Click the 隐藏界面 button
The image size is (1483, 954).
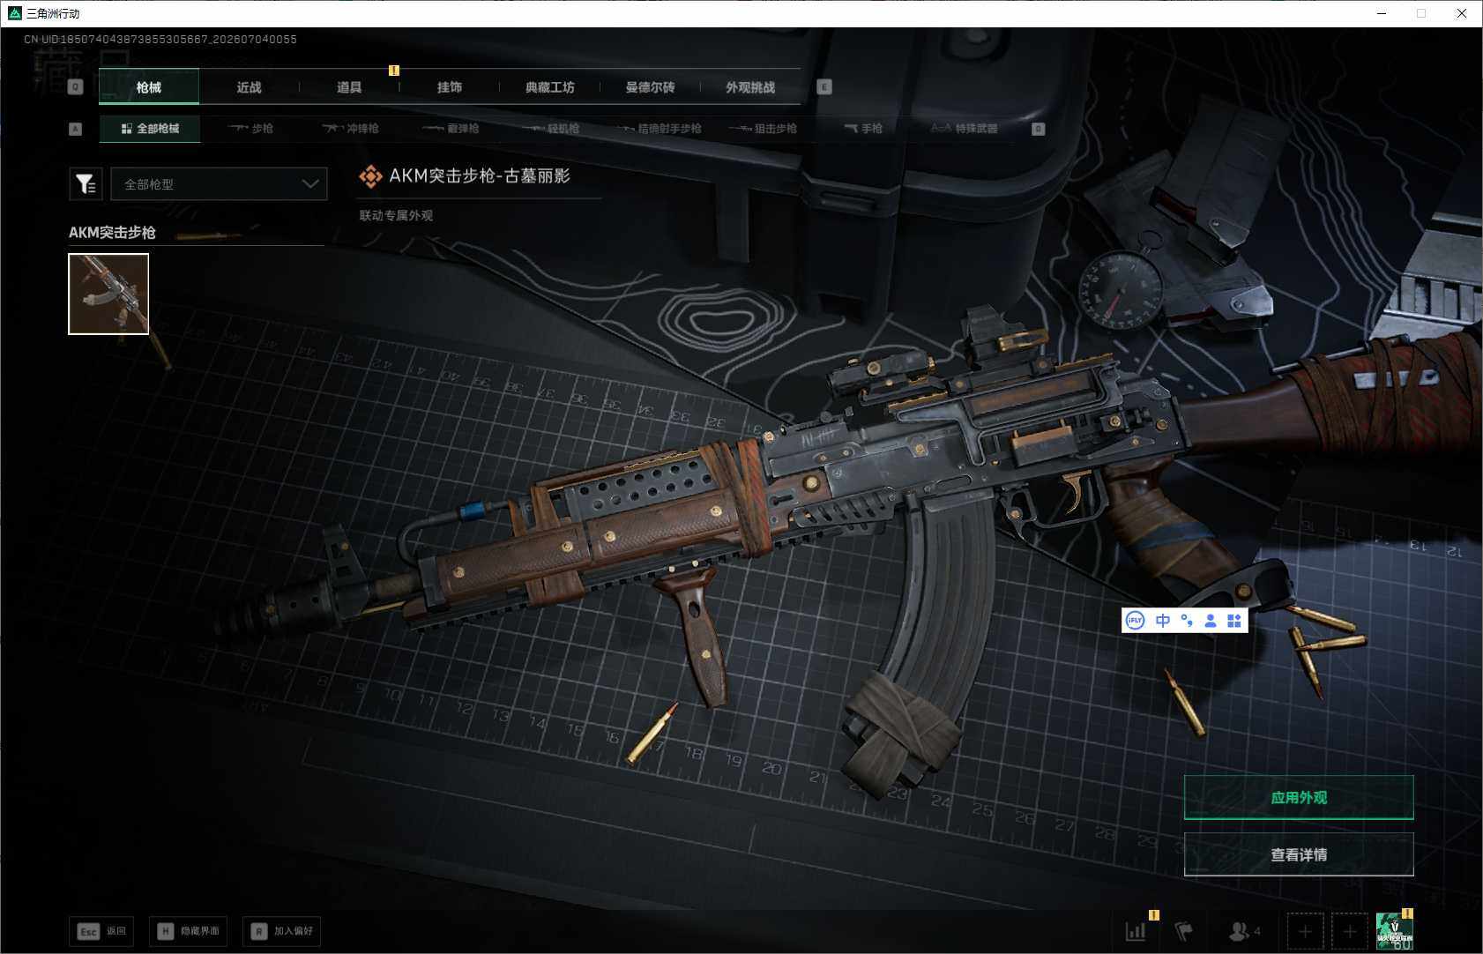[x=189, y=931]
